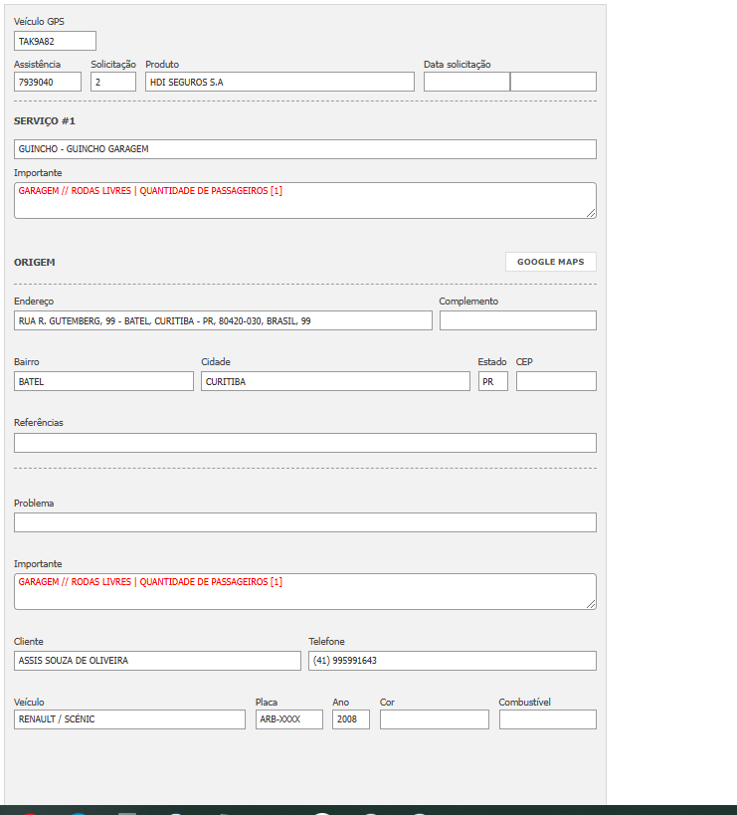The height and width of the screenshot is (815, 737).
Task: Click the Serviço #1 field with GUINCHO GARAGEM
Action: pyautogui.click(x=304, y=149)
